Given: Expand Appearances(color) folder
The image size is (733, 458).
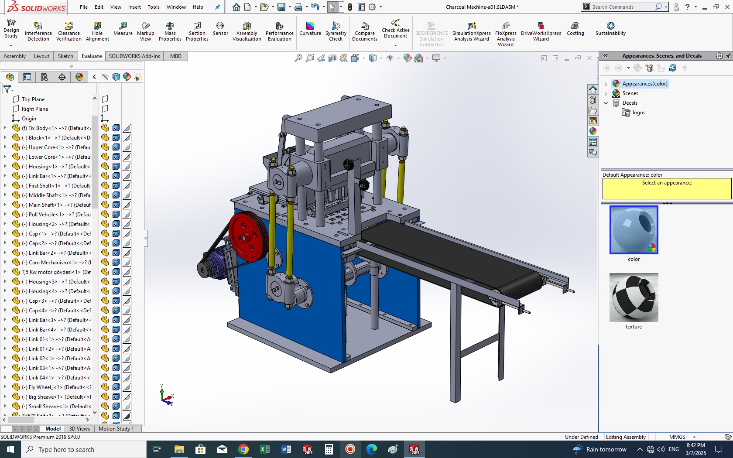Looking at the screenshot, I should [x=606, y=84].
